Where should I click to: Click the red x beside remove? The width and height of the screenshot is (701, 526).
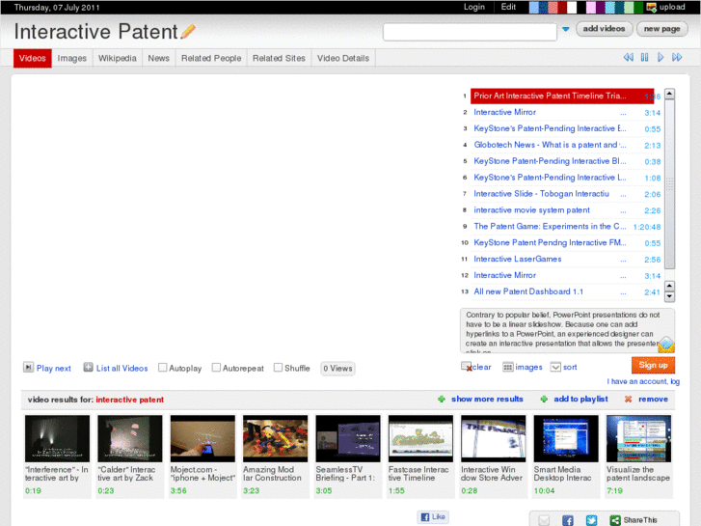628,399
